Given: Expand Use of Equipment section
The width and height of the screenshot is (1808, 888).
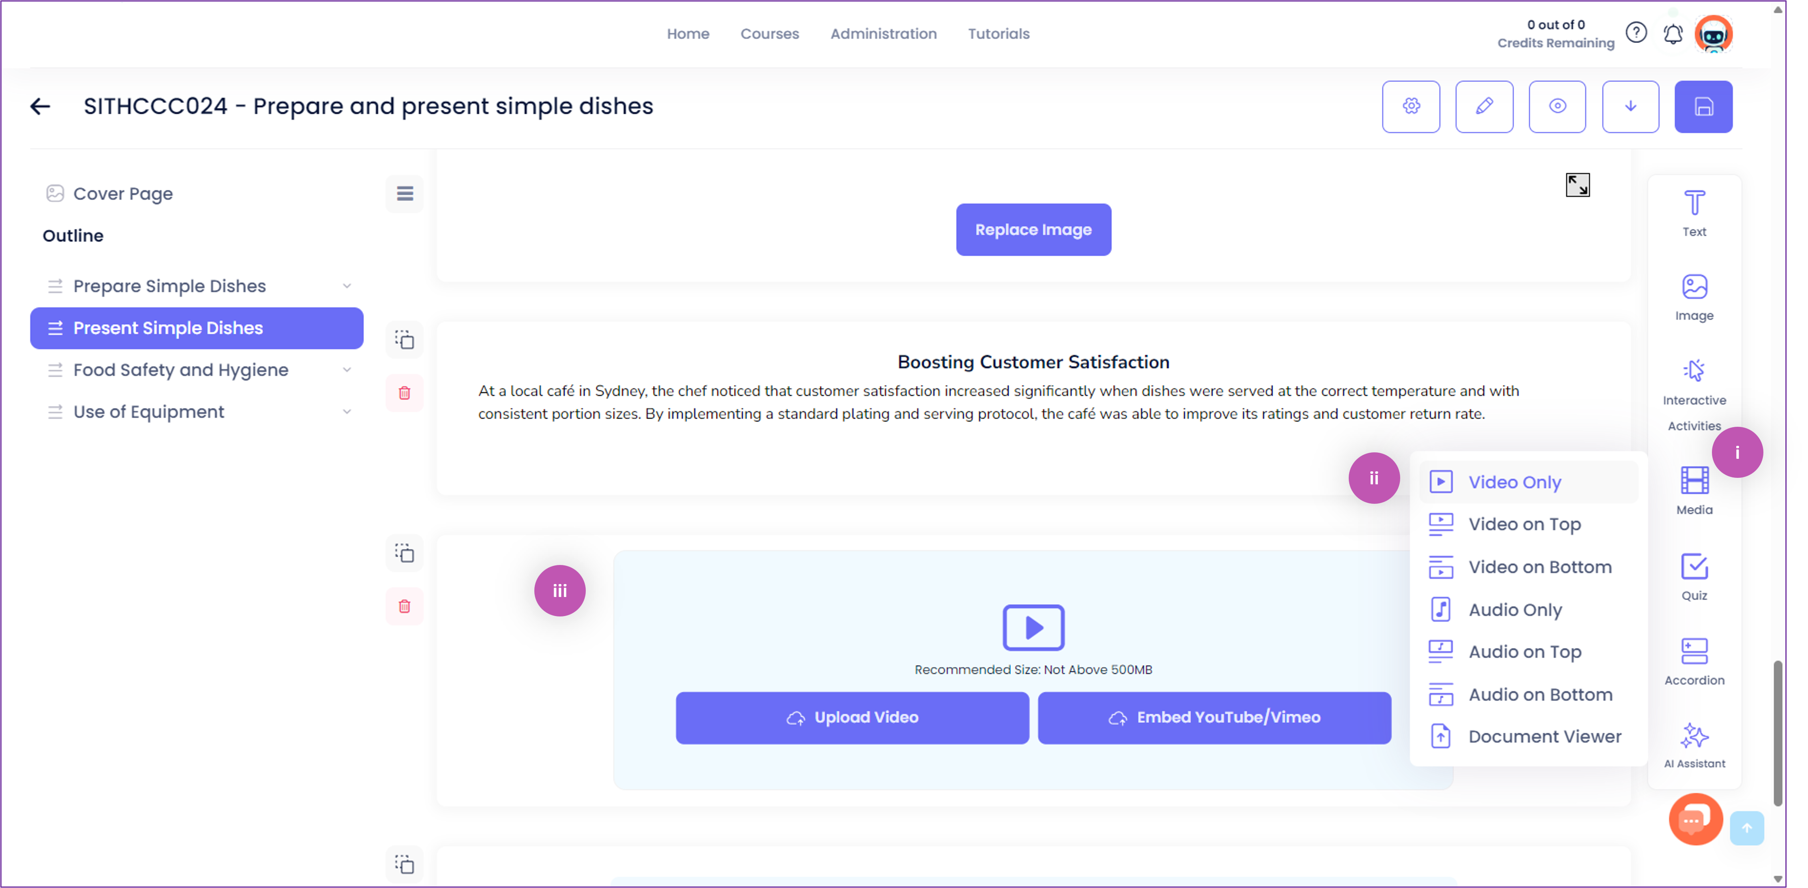Looking at the screenshot, I should point(346,412).
